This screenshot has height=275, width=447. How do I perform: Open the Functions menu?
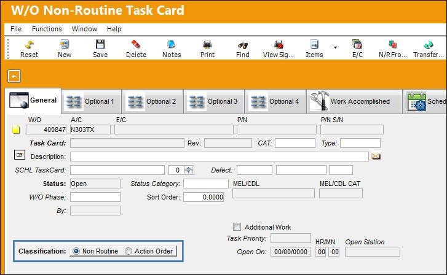point(47,29)
